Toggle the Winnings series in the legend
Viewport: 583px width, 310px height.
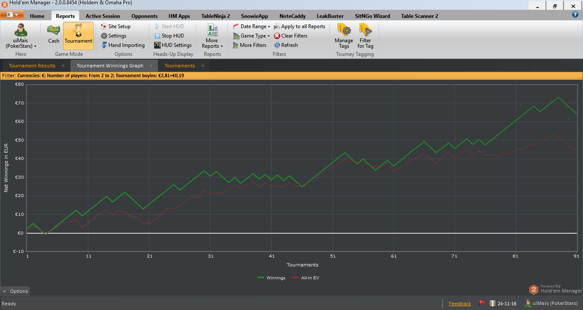click(x=271, y=278)
